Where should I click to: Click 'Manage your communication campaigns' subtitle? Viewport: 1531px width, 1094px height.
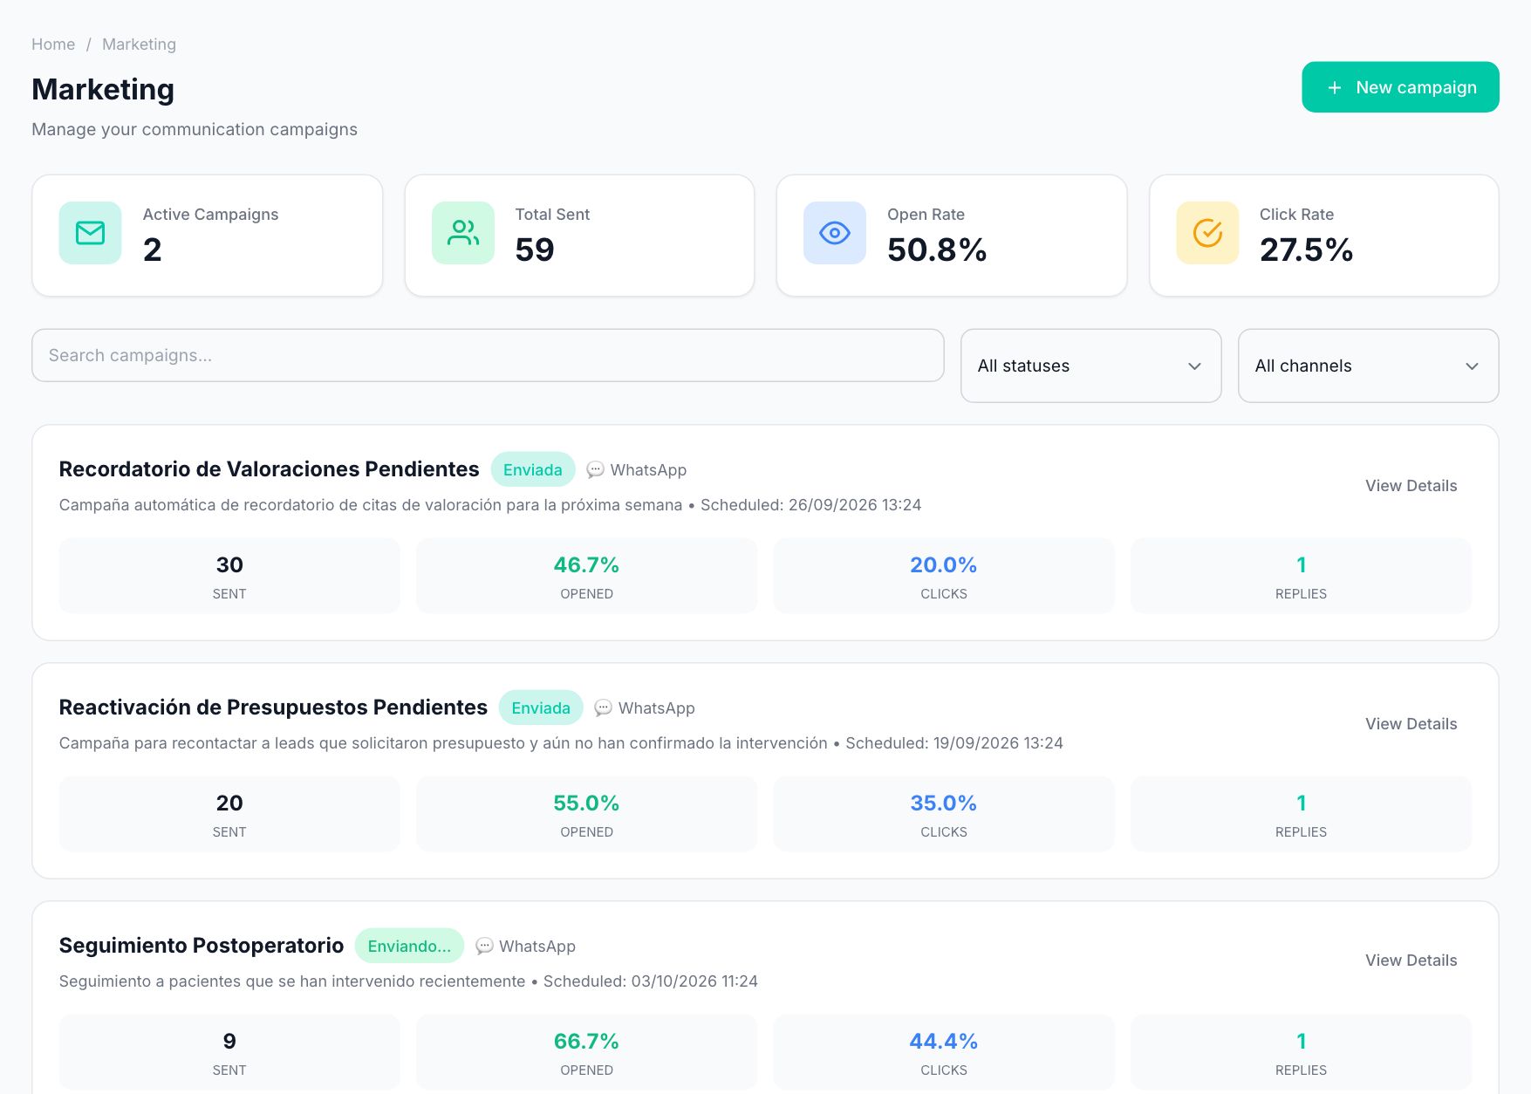coord(195,129)
